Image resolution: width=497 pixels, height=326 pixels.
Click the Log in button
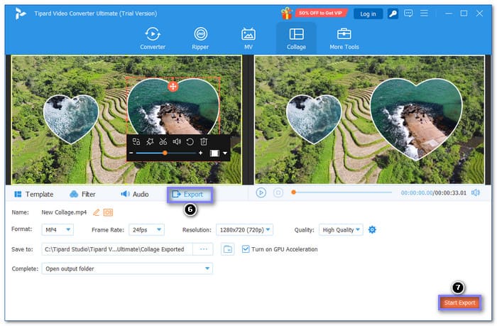(368, 13)
